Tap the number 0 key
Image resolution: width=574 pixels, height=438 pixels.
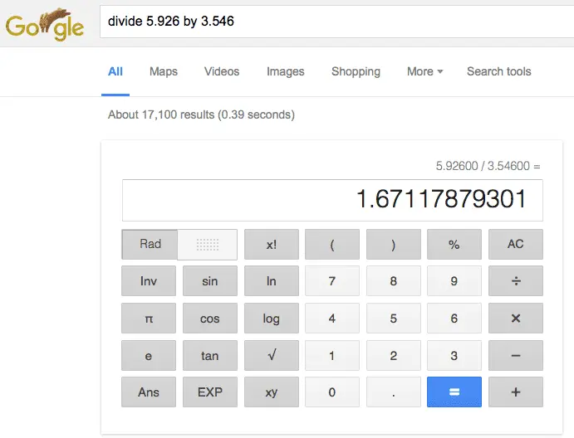click(332, 392)
